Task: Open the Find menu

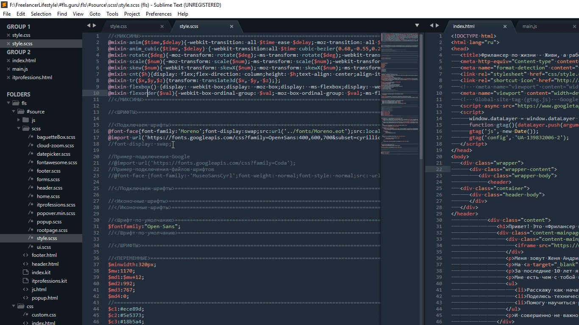Action: tap(62, 14)
